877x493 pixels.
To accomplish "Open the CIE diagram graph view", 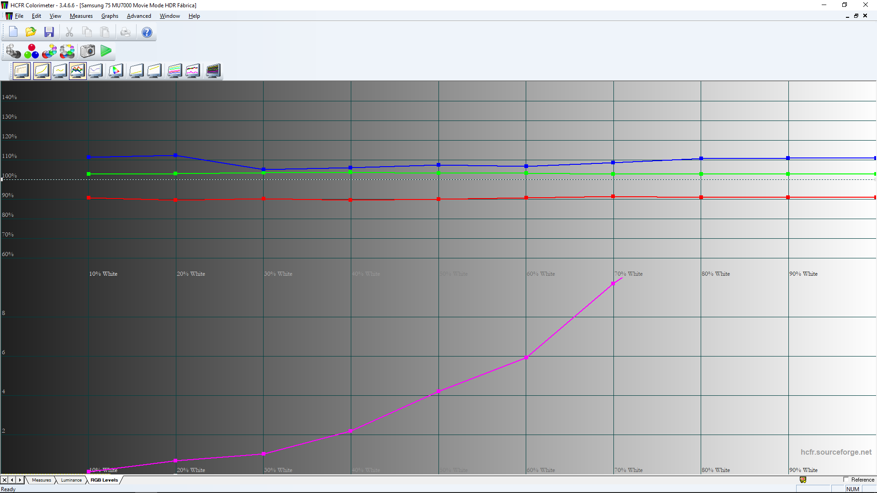I will (x=116, y=71).
